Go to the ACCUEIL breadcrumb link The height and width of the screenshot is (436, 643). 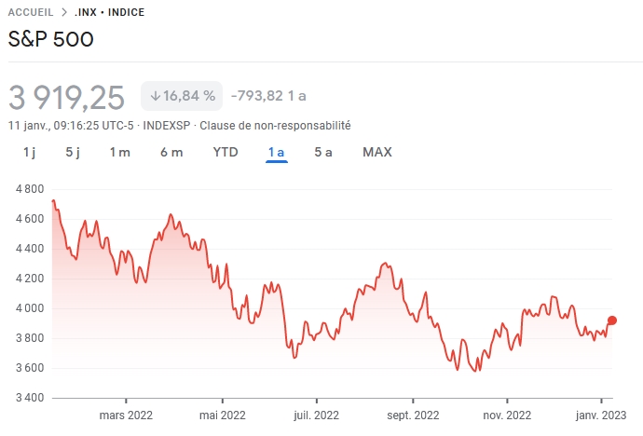coord(31,13)
